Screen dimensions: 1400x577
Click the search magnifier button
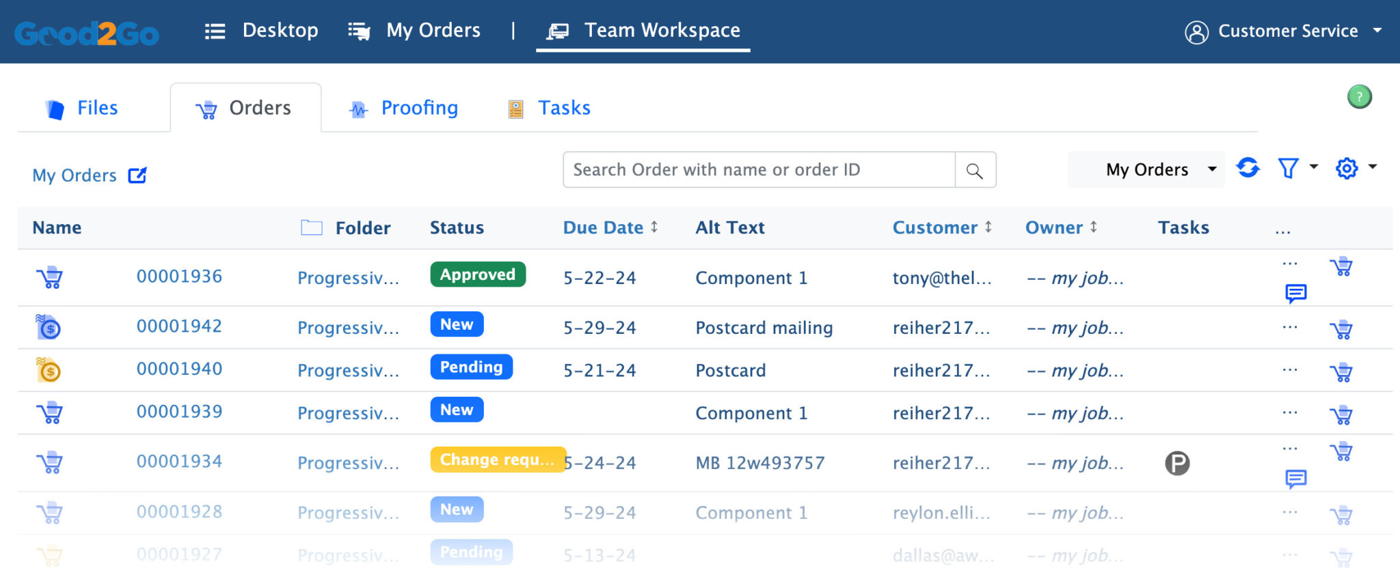(x=975, y=171)
